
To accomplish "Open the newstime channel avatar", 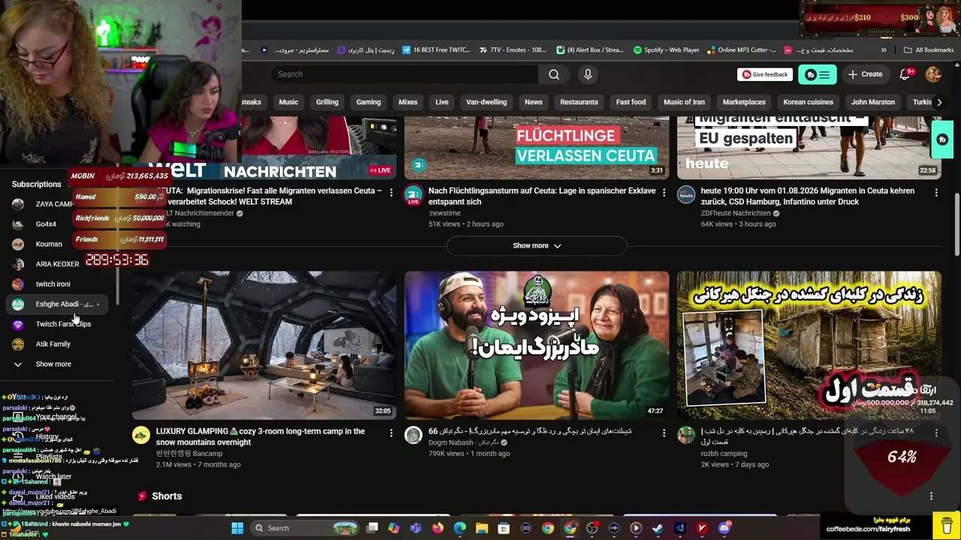I will 414,195.
